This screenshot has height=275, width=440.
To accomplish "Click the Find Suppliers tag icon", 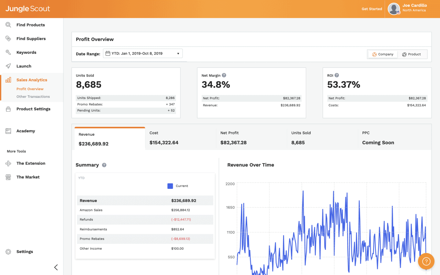I will tap(8, 38).
